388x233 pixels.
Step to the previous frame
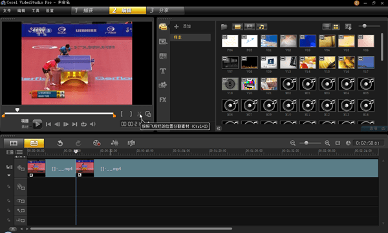[57, 124]
